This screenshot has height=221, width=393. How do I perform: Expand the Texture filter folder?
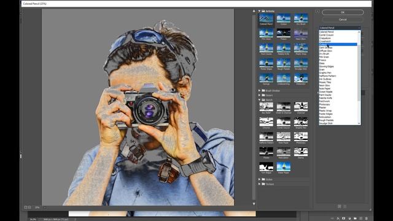point(259,184)
